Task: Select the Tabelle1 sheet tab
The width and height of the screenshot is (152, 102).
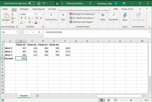Action: 24,96
